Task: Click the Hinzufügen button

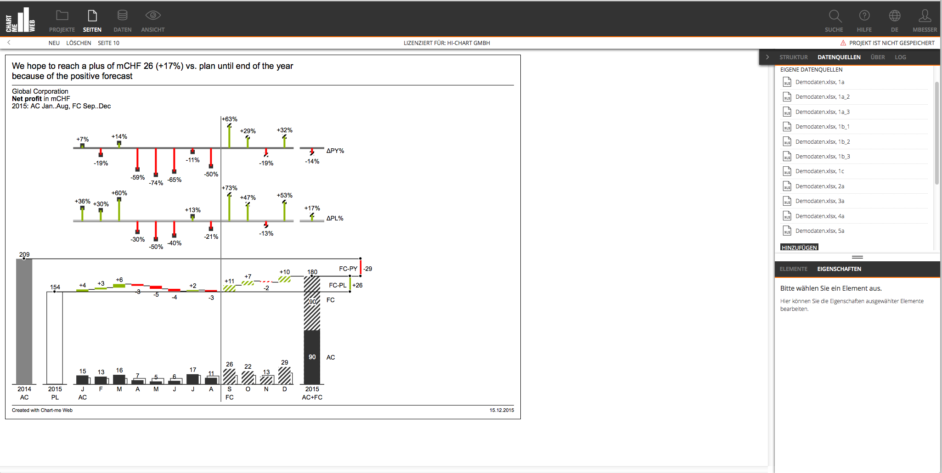Action: coord(799,247)
